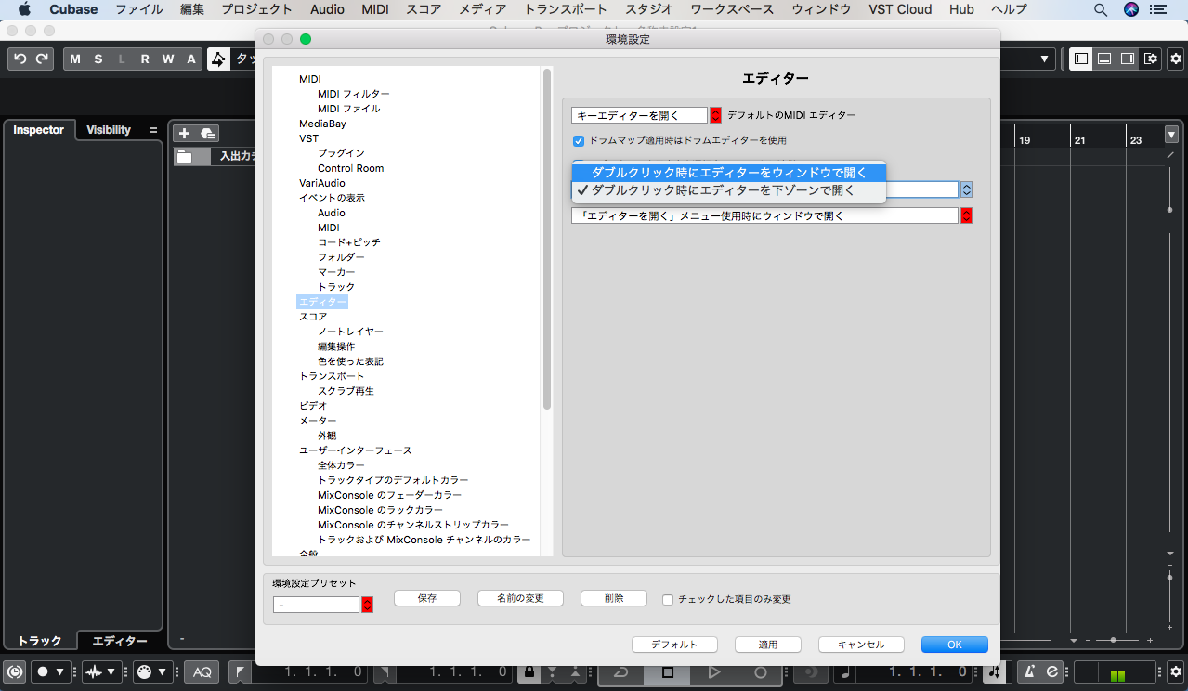
Task: Toggle the M mute-state button in toolbar
Action: click(75, 59)
